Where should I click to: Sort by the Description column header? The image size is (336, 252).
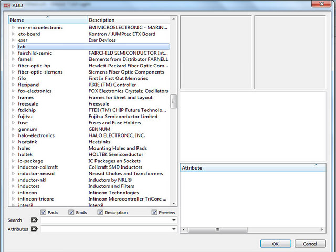pos(129,20)
